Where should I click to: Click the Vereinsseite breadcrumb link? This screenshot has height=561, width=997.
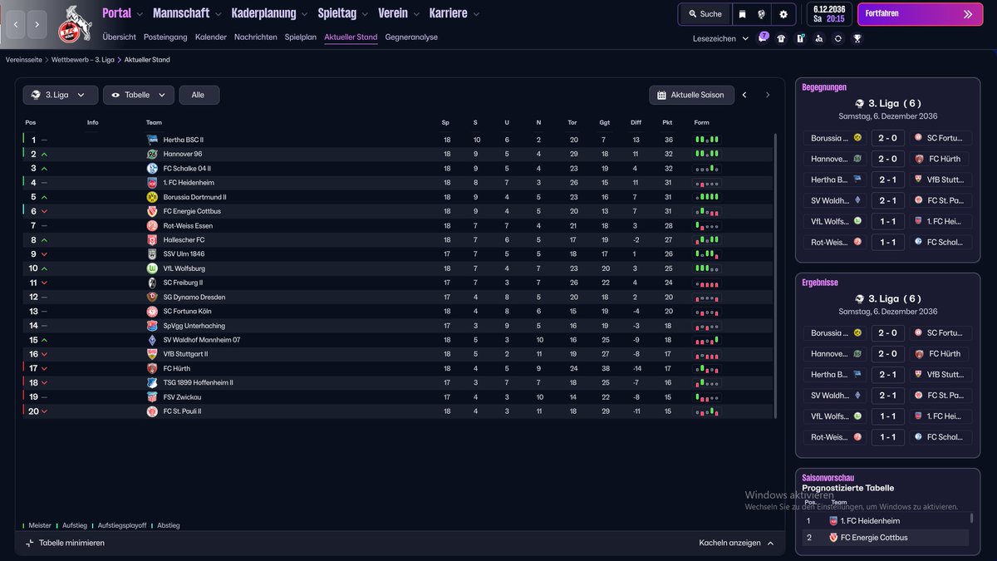(x=23, y=60)
